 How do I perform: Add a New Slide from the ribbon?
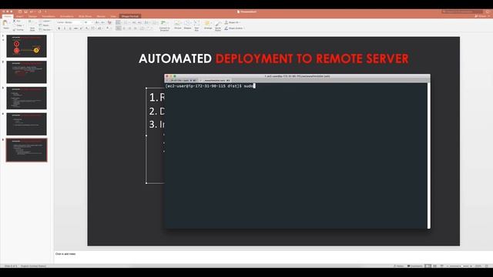click(32, 25)
